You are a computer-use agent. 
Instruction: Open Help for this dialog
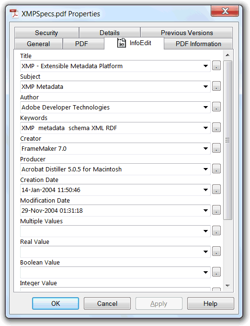[x=210, y=303]
